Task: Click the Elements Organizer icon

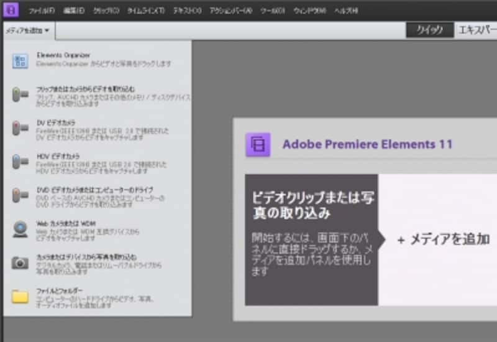Action: [21, 61]
